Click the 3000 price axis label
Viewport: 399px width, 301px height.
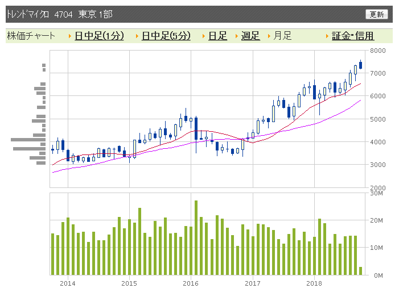[x=377, y=165]
